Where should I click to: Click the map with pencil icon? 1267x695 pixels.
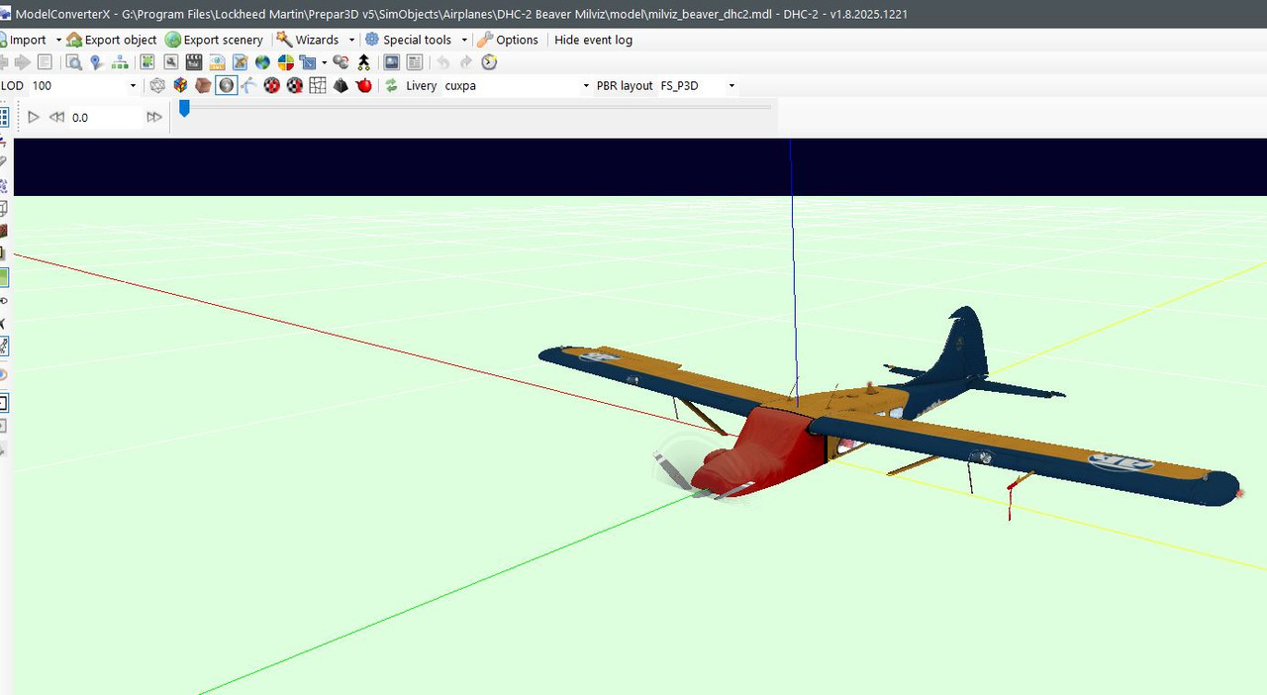[240, 62]
